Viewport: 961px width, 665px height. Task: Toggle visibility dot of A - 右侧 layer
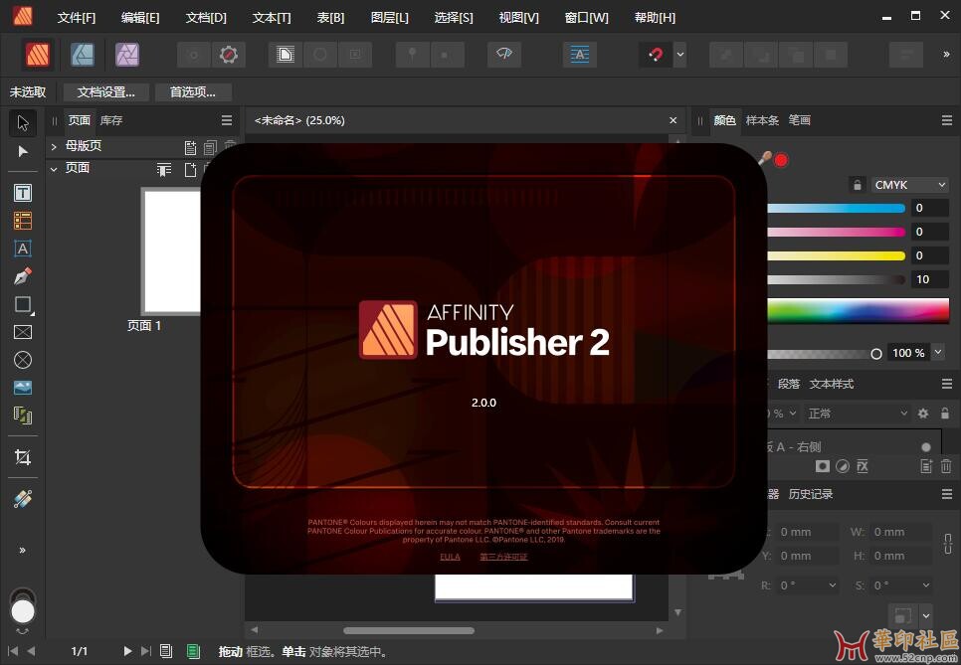[926, 447]
